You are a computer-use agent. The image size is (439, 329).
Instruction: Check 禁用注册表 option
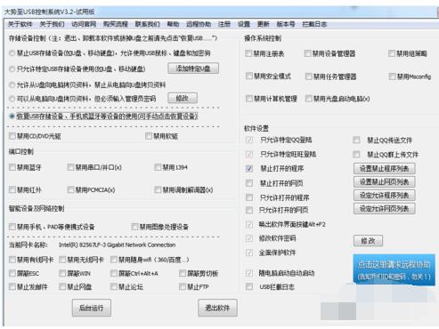248,53
